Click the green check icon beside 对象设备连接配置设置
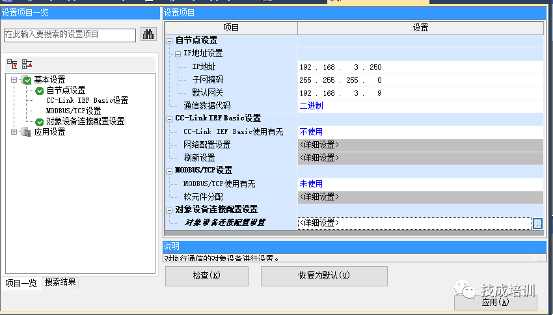The width and height of the screenshot is (553, 315). click(40, 122)
